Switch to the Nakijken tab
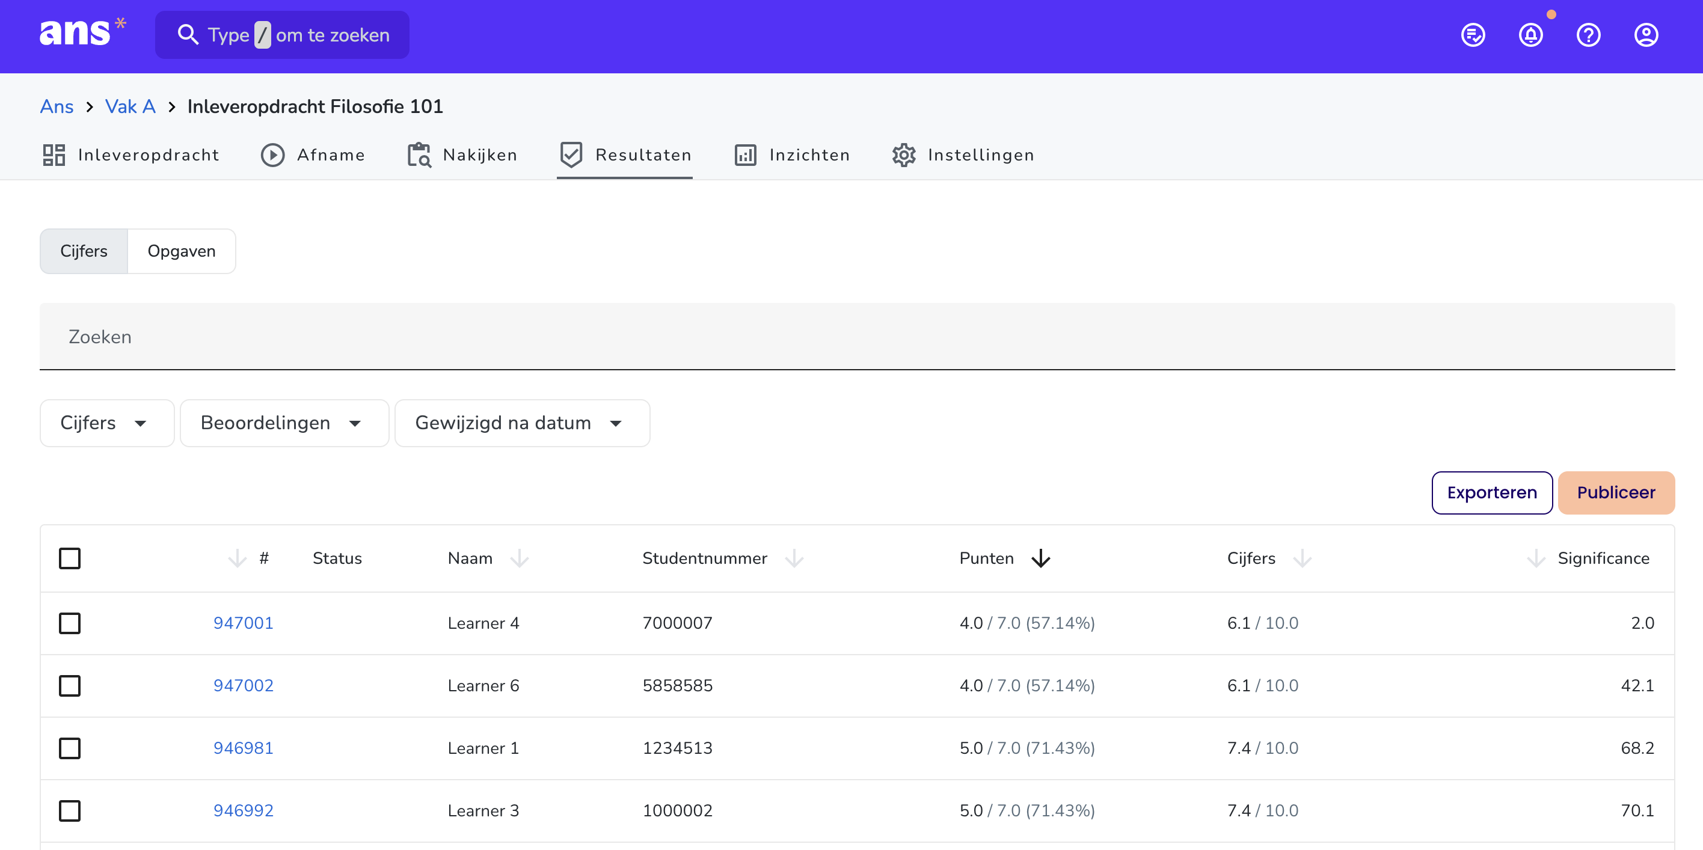The height and width of the screenshot is (850, 1703). [x=462, y=154]
